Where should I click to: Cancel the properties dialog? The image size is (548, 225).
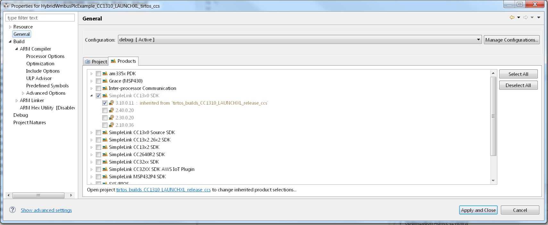click(520, 210)
